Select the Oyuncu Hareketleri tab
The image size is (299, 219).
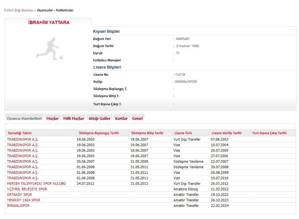pyautogui.click(x=24, y=119)
